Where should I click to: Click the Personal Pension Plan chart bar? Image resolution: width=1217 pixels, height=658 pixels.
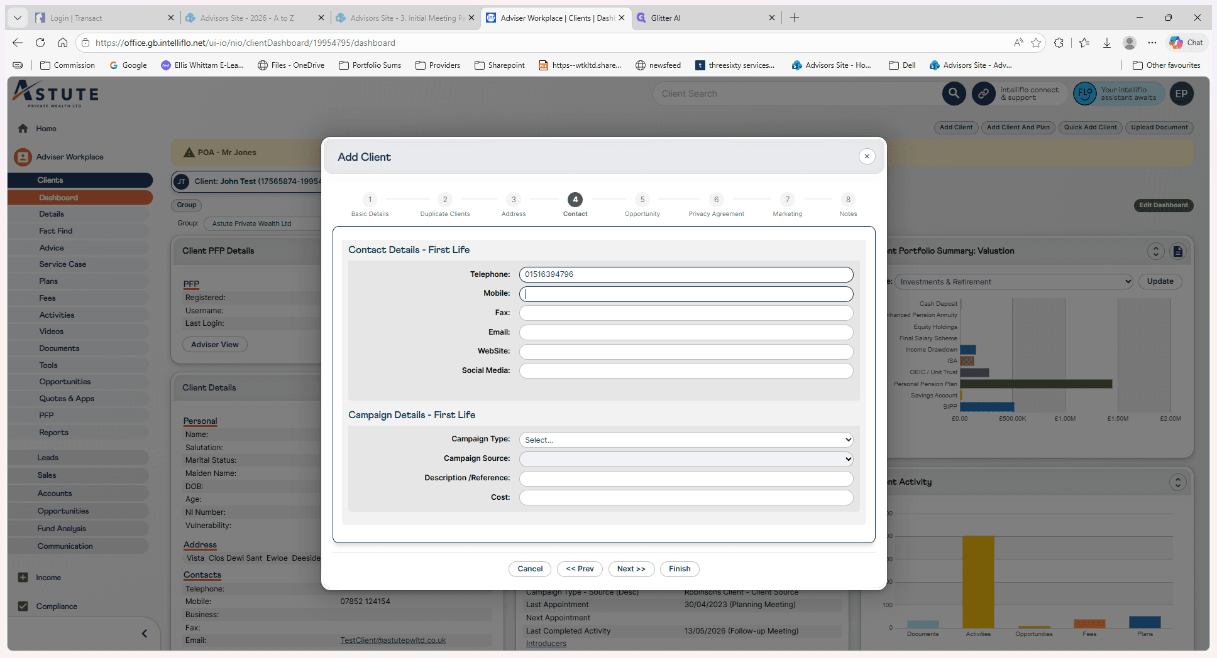(1036, 384)
